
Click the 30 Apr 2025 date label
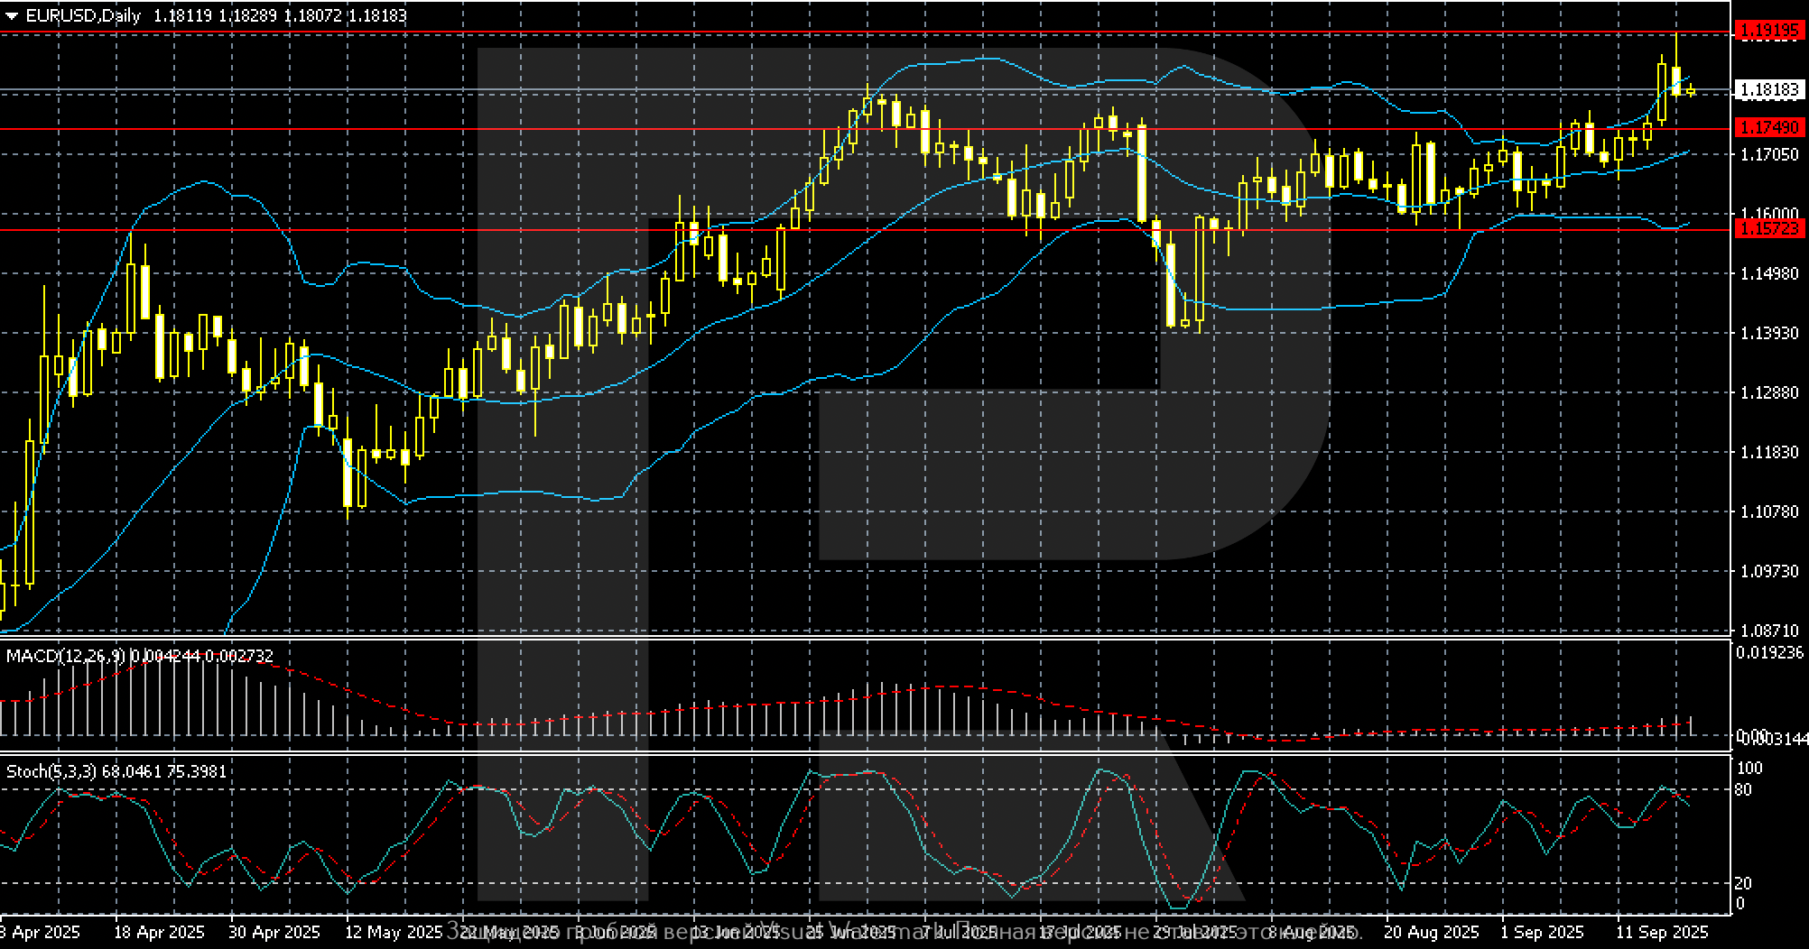[274, 932]
